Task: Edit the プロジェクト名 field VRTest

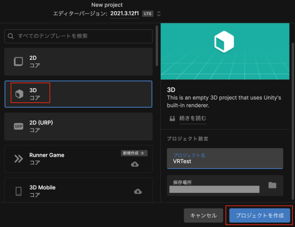Action: pyautogui.click(x=225, y=158)
